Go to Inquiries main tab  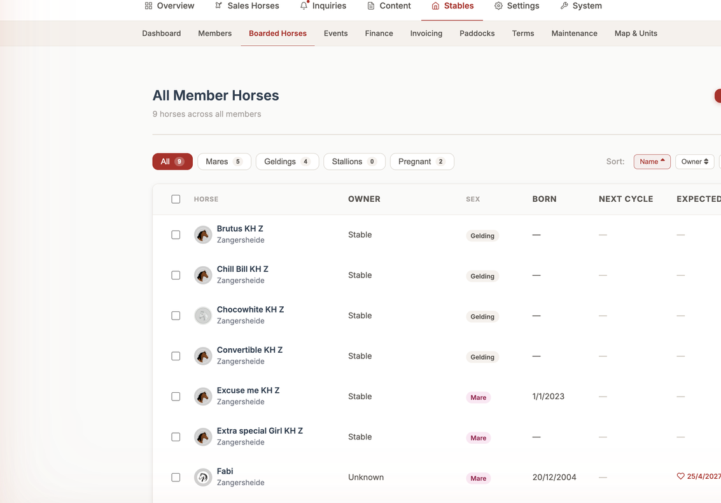(x=323, y=6)
